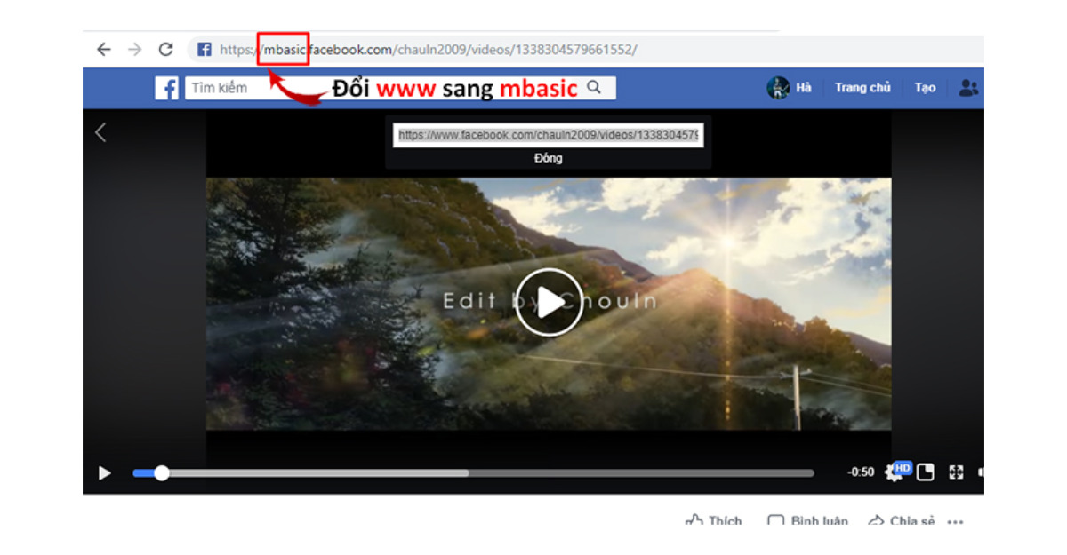Click the browser forward arrow
This screenshot has width=1067, height=555.
click(134, 50)
